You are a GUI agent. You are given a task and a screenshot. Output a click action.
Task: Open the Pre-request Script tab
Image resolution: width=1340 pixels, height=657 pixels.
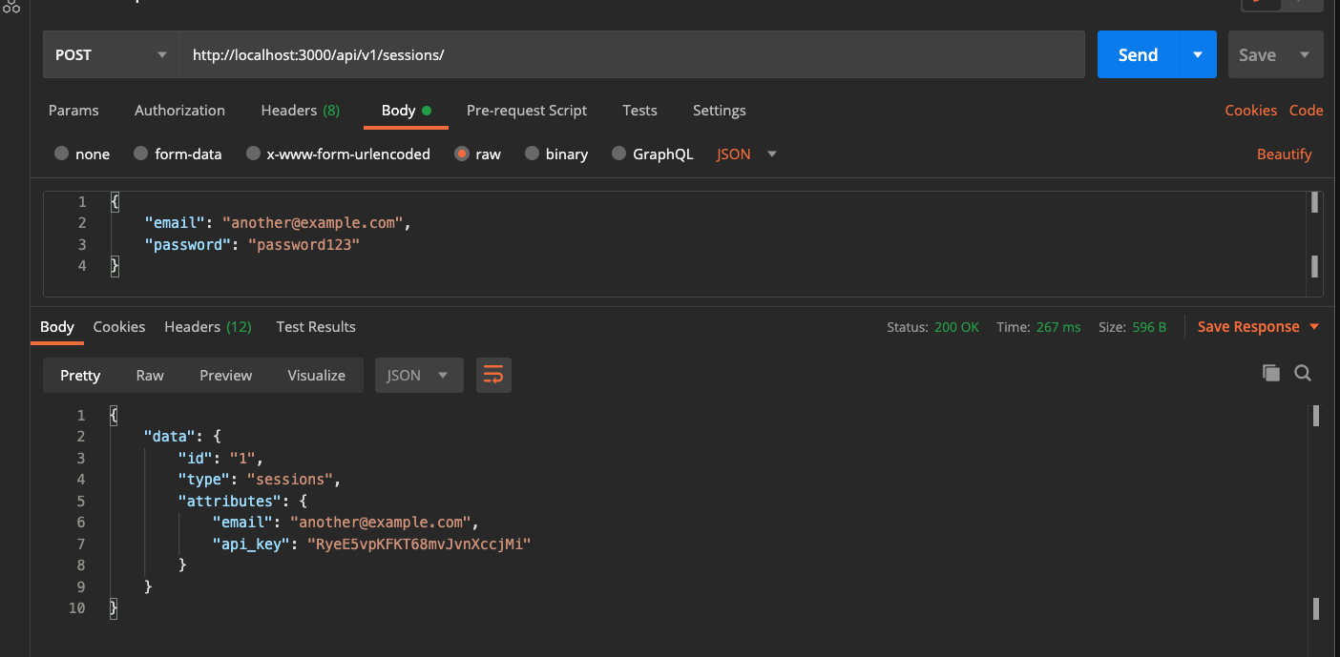pos(527,110)
